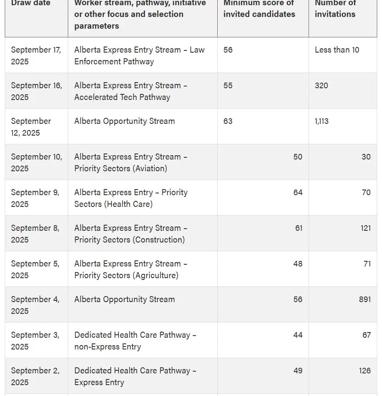Select the 1,113 invitations cell

pyautogui.click(x=322, y=121)
